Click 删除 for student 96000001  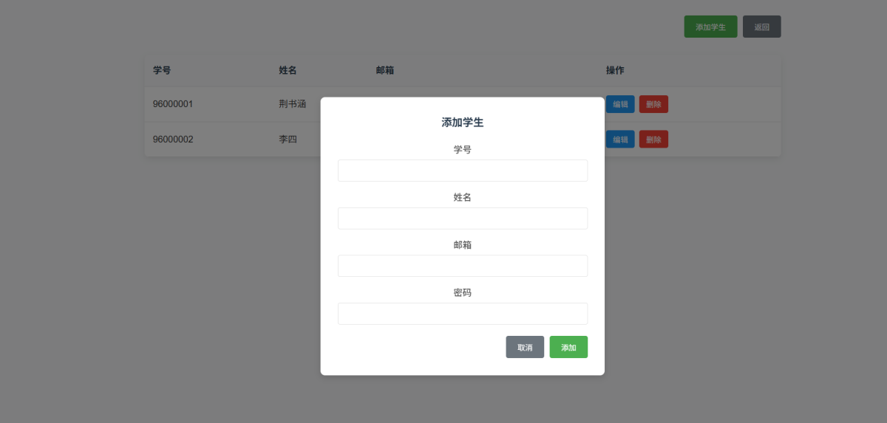(653, 104)
